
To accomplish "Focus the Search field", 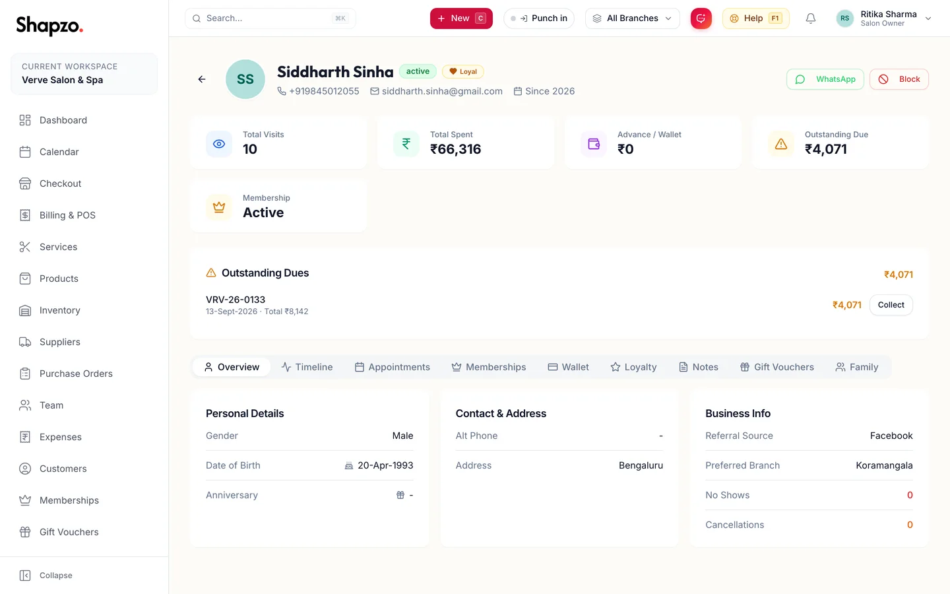I will click(x=270, y=18).
